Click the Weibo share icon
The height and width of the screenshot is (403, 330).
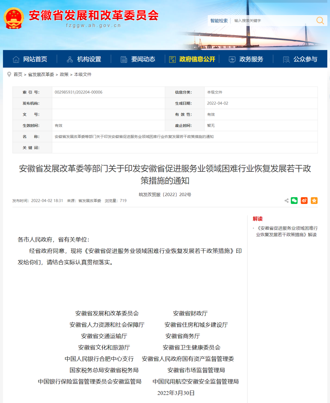[x=304, y=201]
